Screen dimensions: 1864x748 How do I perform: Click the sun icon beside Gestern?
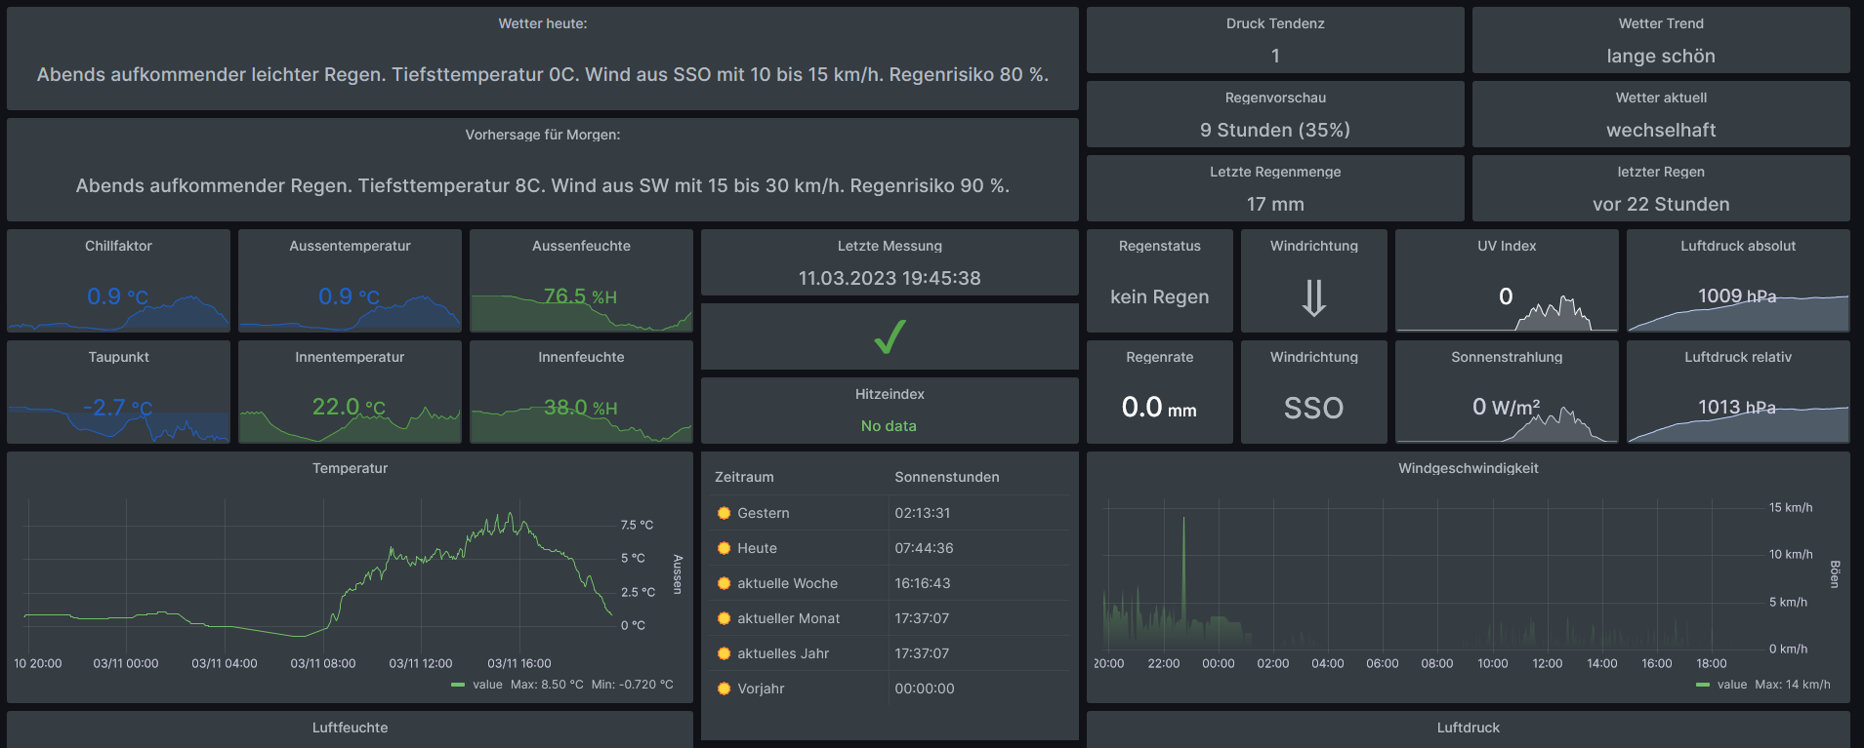pyautogui.click(x=724, y=513)
